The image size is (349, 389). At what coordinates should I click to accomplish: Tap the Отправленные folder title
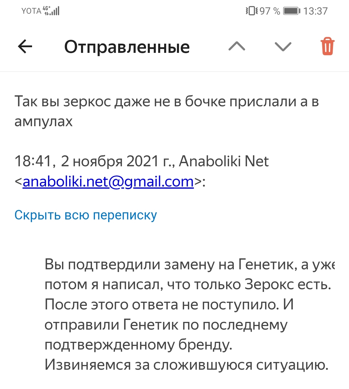[x=127, y=47]
